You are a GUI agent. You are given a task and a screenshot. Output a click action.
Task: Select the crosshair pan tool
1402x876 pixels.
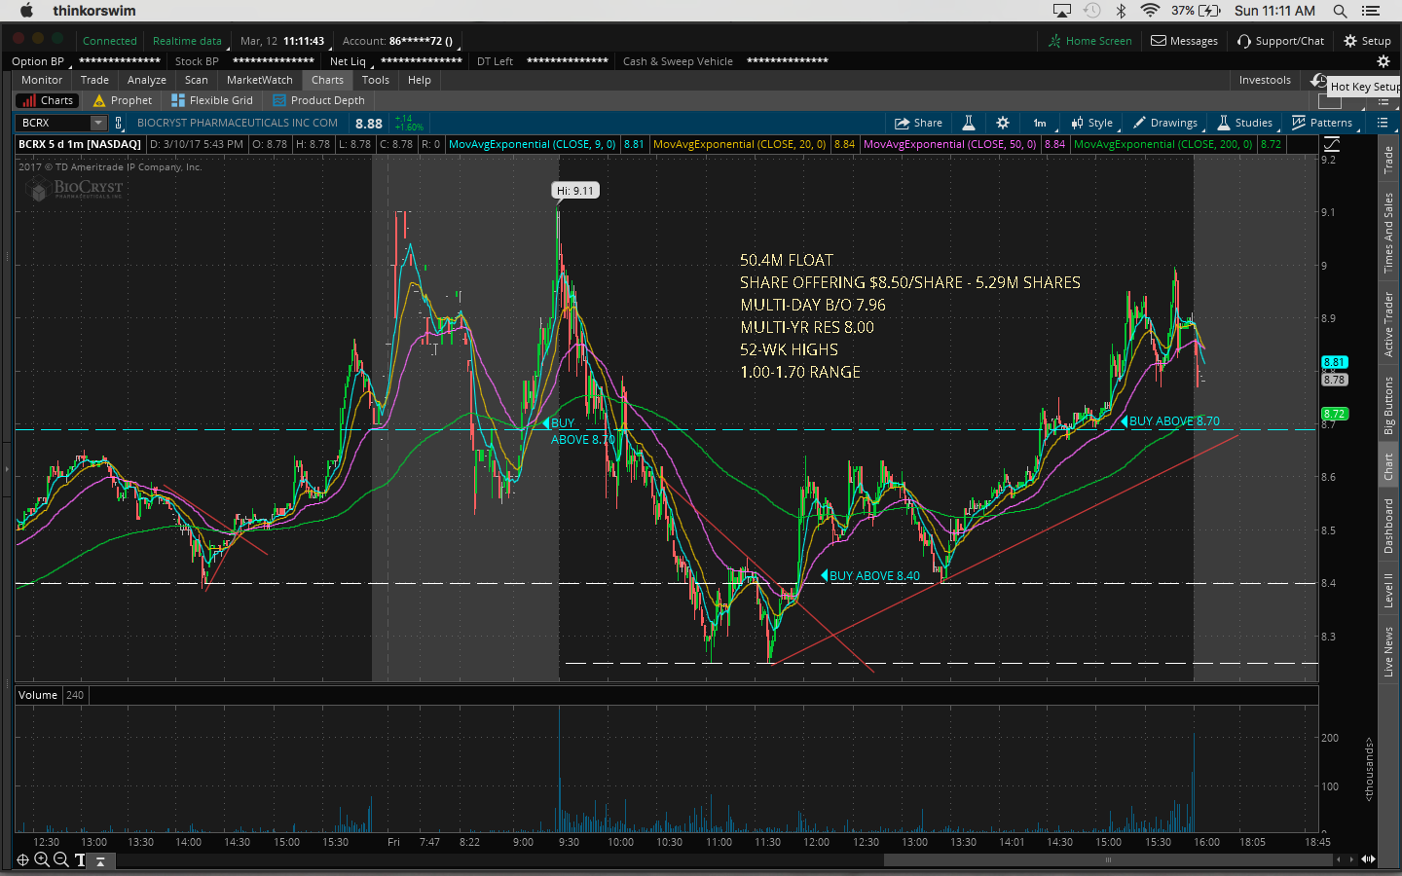22,859
